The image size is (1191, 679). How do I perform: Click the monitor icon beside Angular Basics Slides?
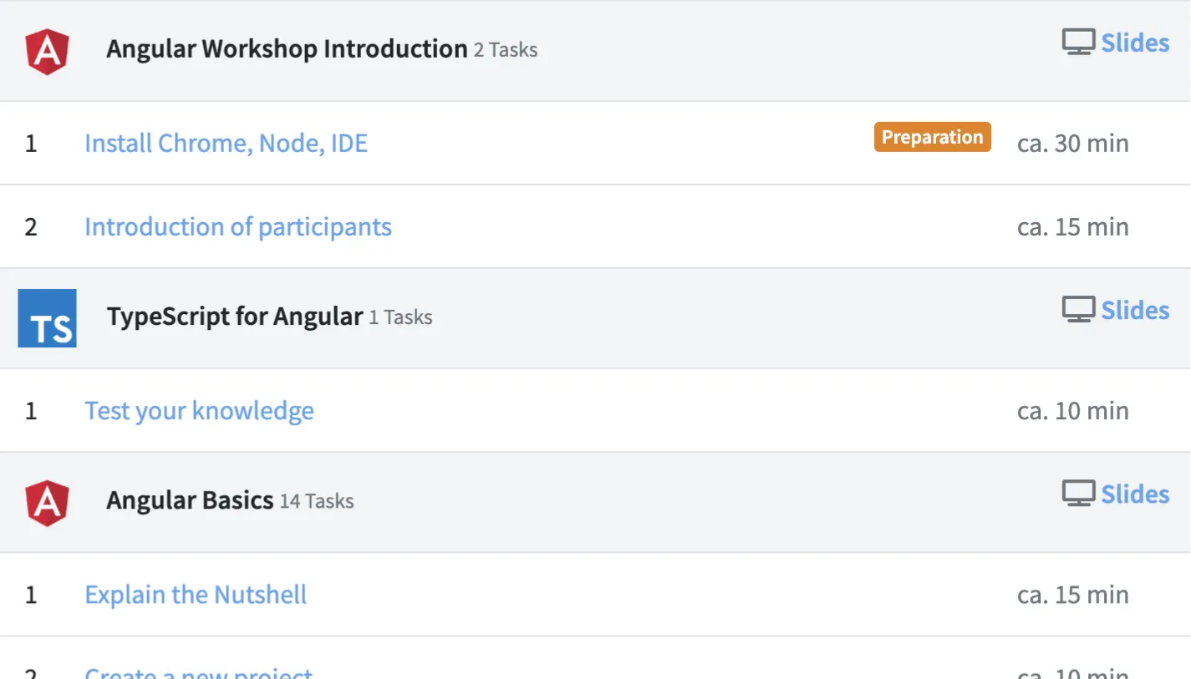click(1079, 492)
